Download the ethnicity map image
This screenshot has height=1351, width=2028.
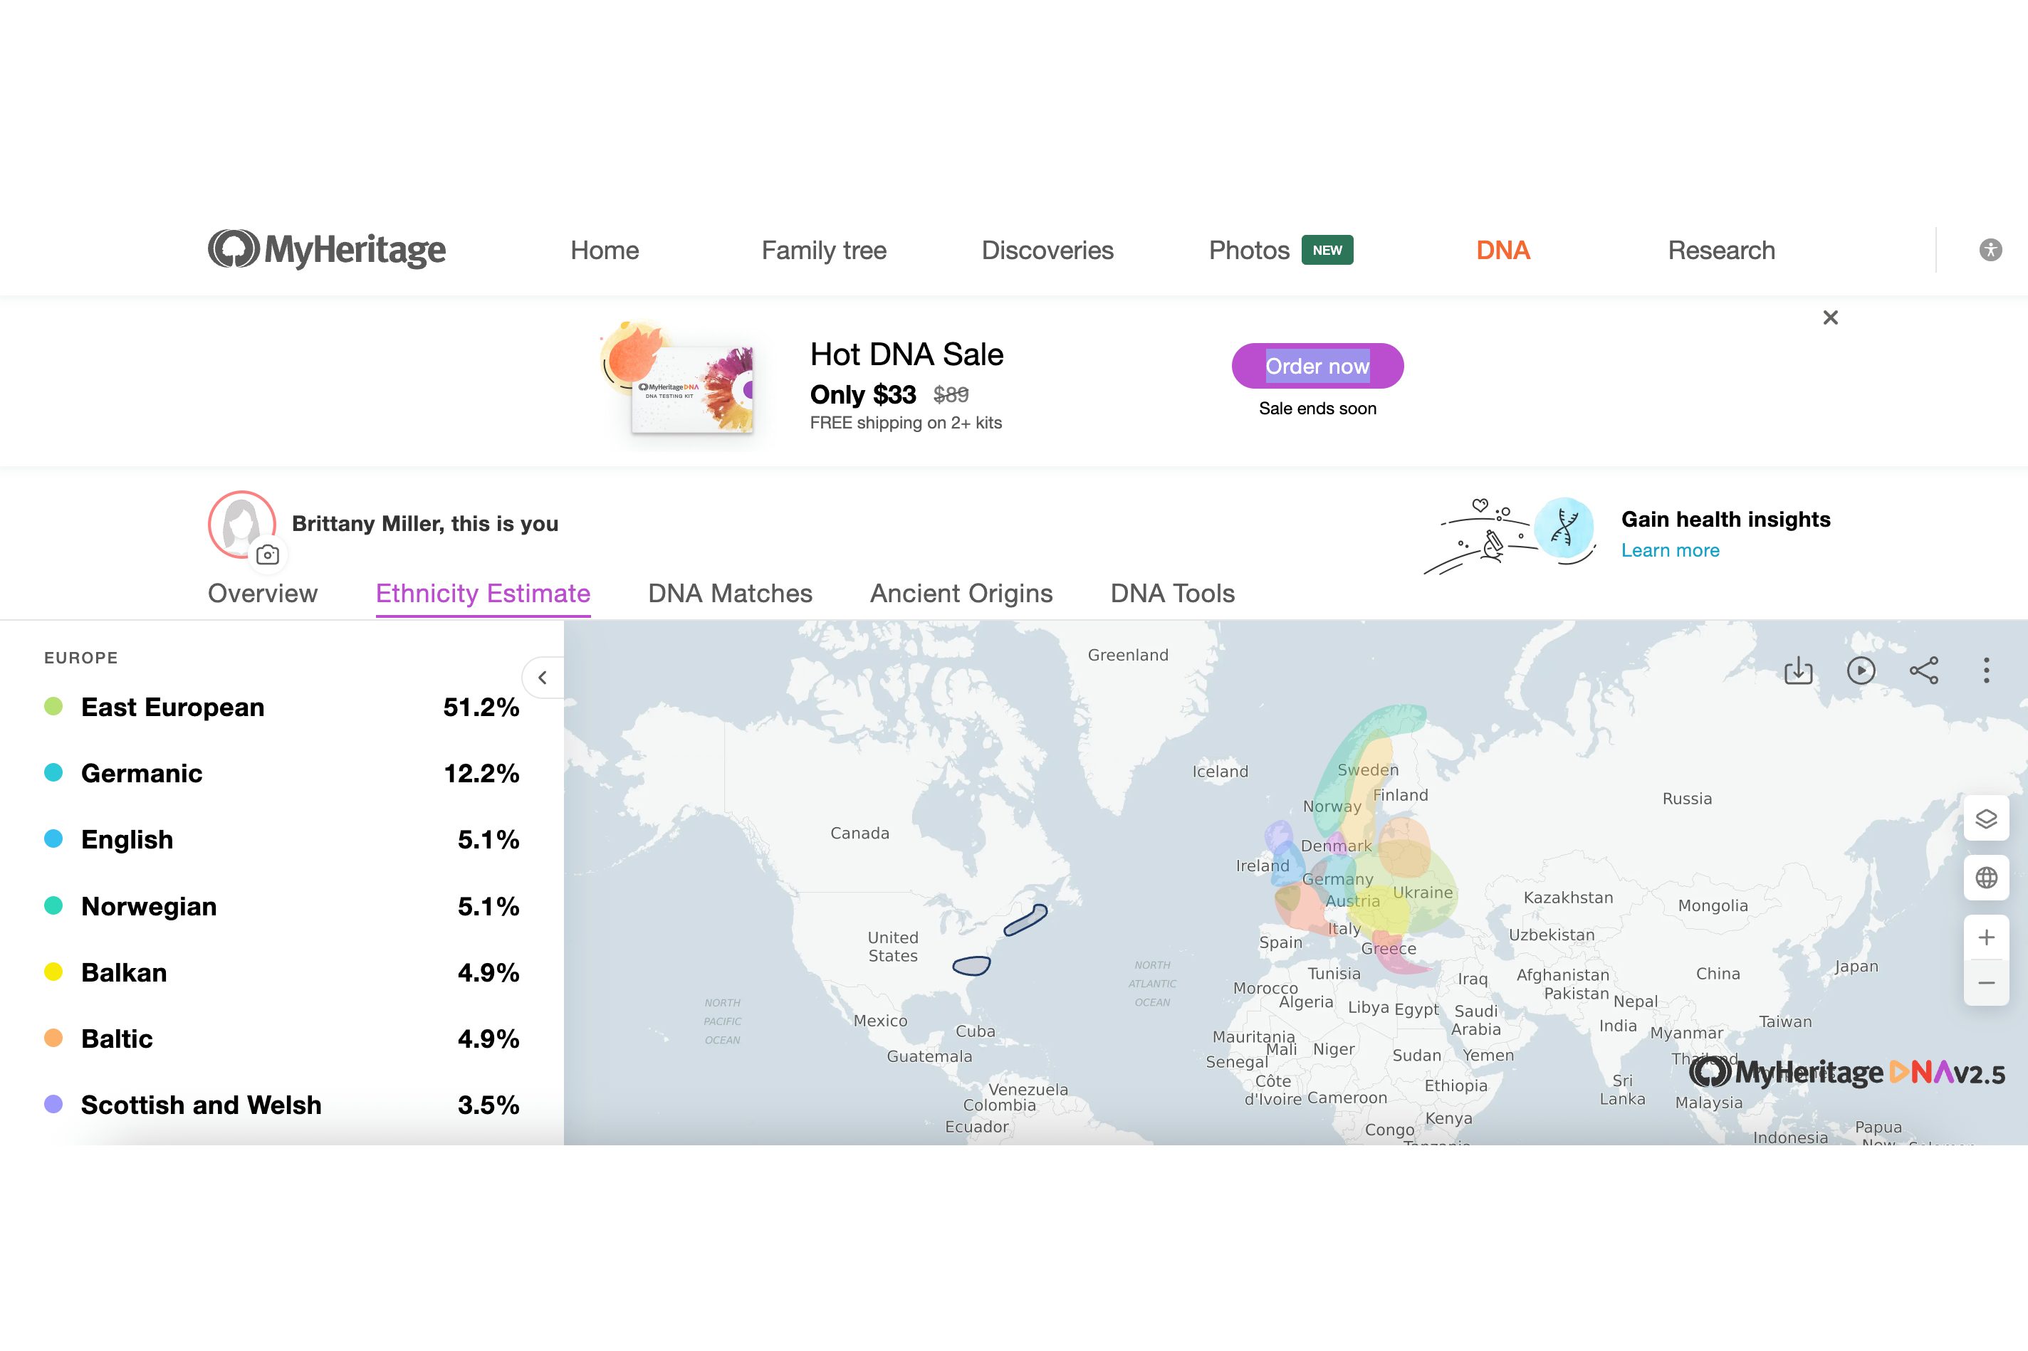(x=1798, y=671)
